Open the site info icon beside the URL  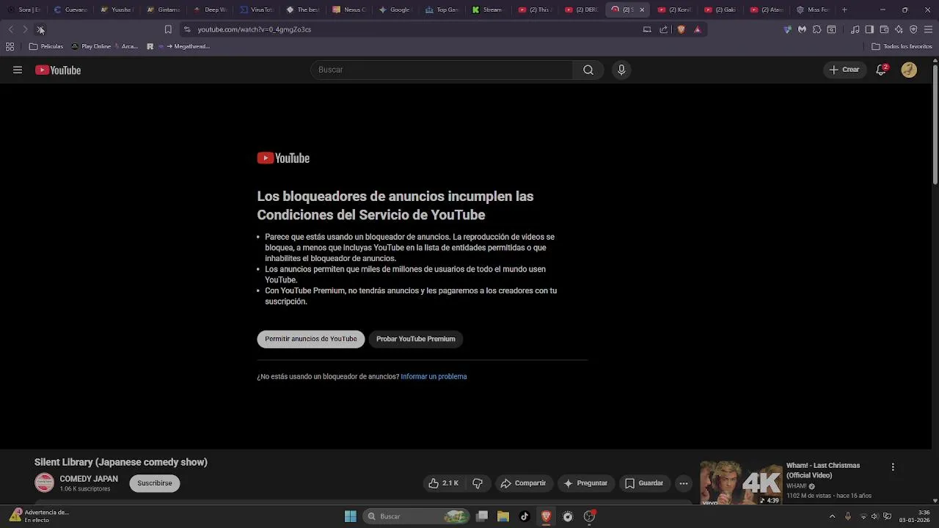(187, 29)
